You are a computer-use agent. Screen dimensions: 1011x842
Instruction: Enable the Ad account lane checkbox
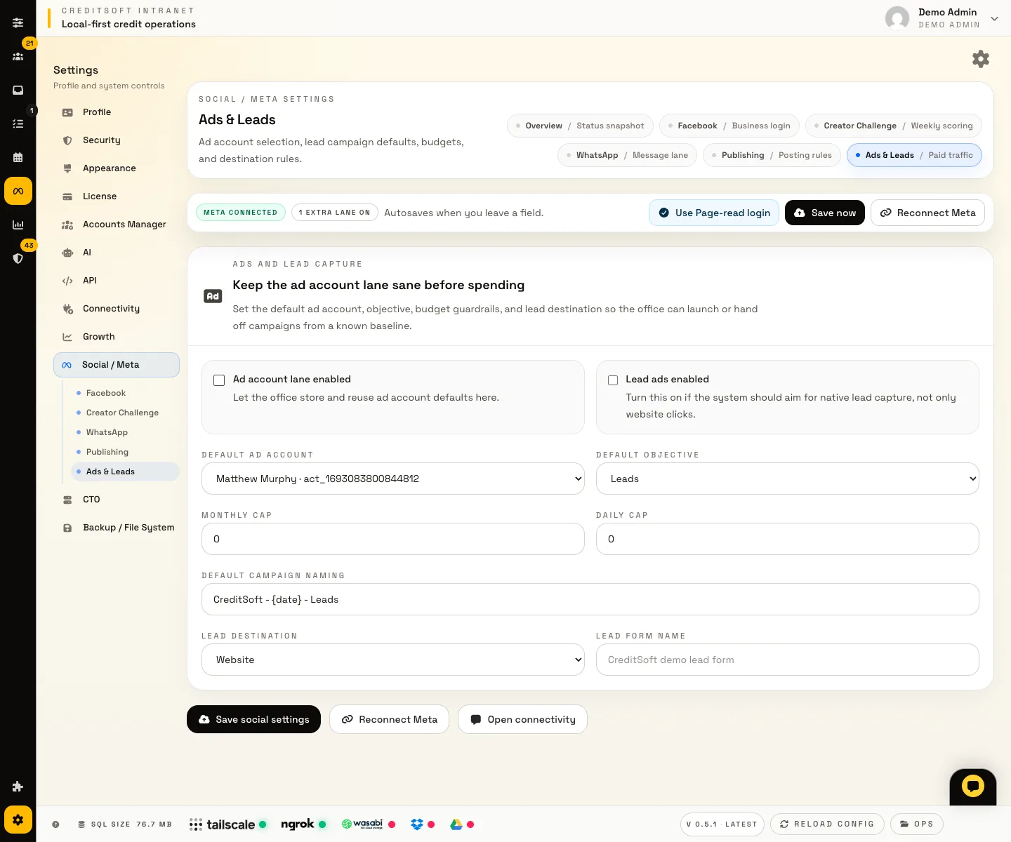click(219, 380)
